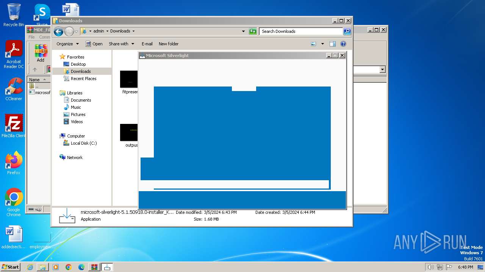The width and height of the screenshot is (485, 272).
Task: Open the Organize menu
Action: (67, 44)
